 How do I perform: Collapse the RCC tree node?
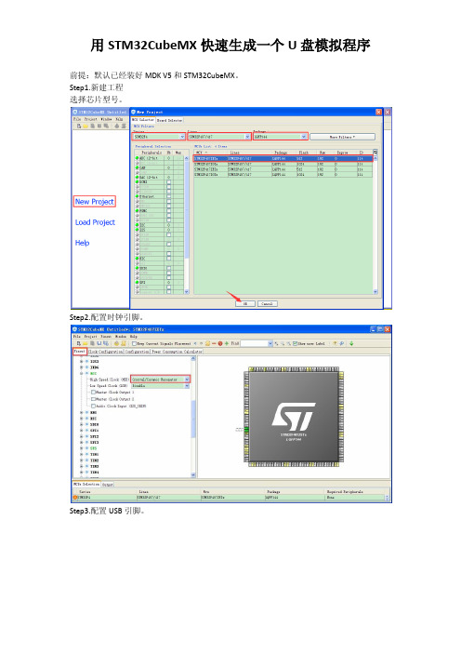tap(81, 373)
